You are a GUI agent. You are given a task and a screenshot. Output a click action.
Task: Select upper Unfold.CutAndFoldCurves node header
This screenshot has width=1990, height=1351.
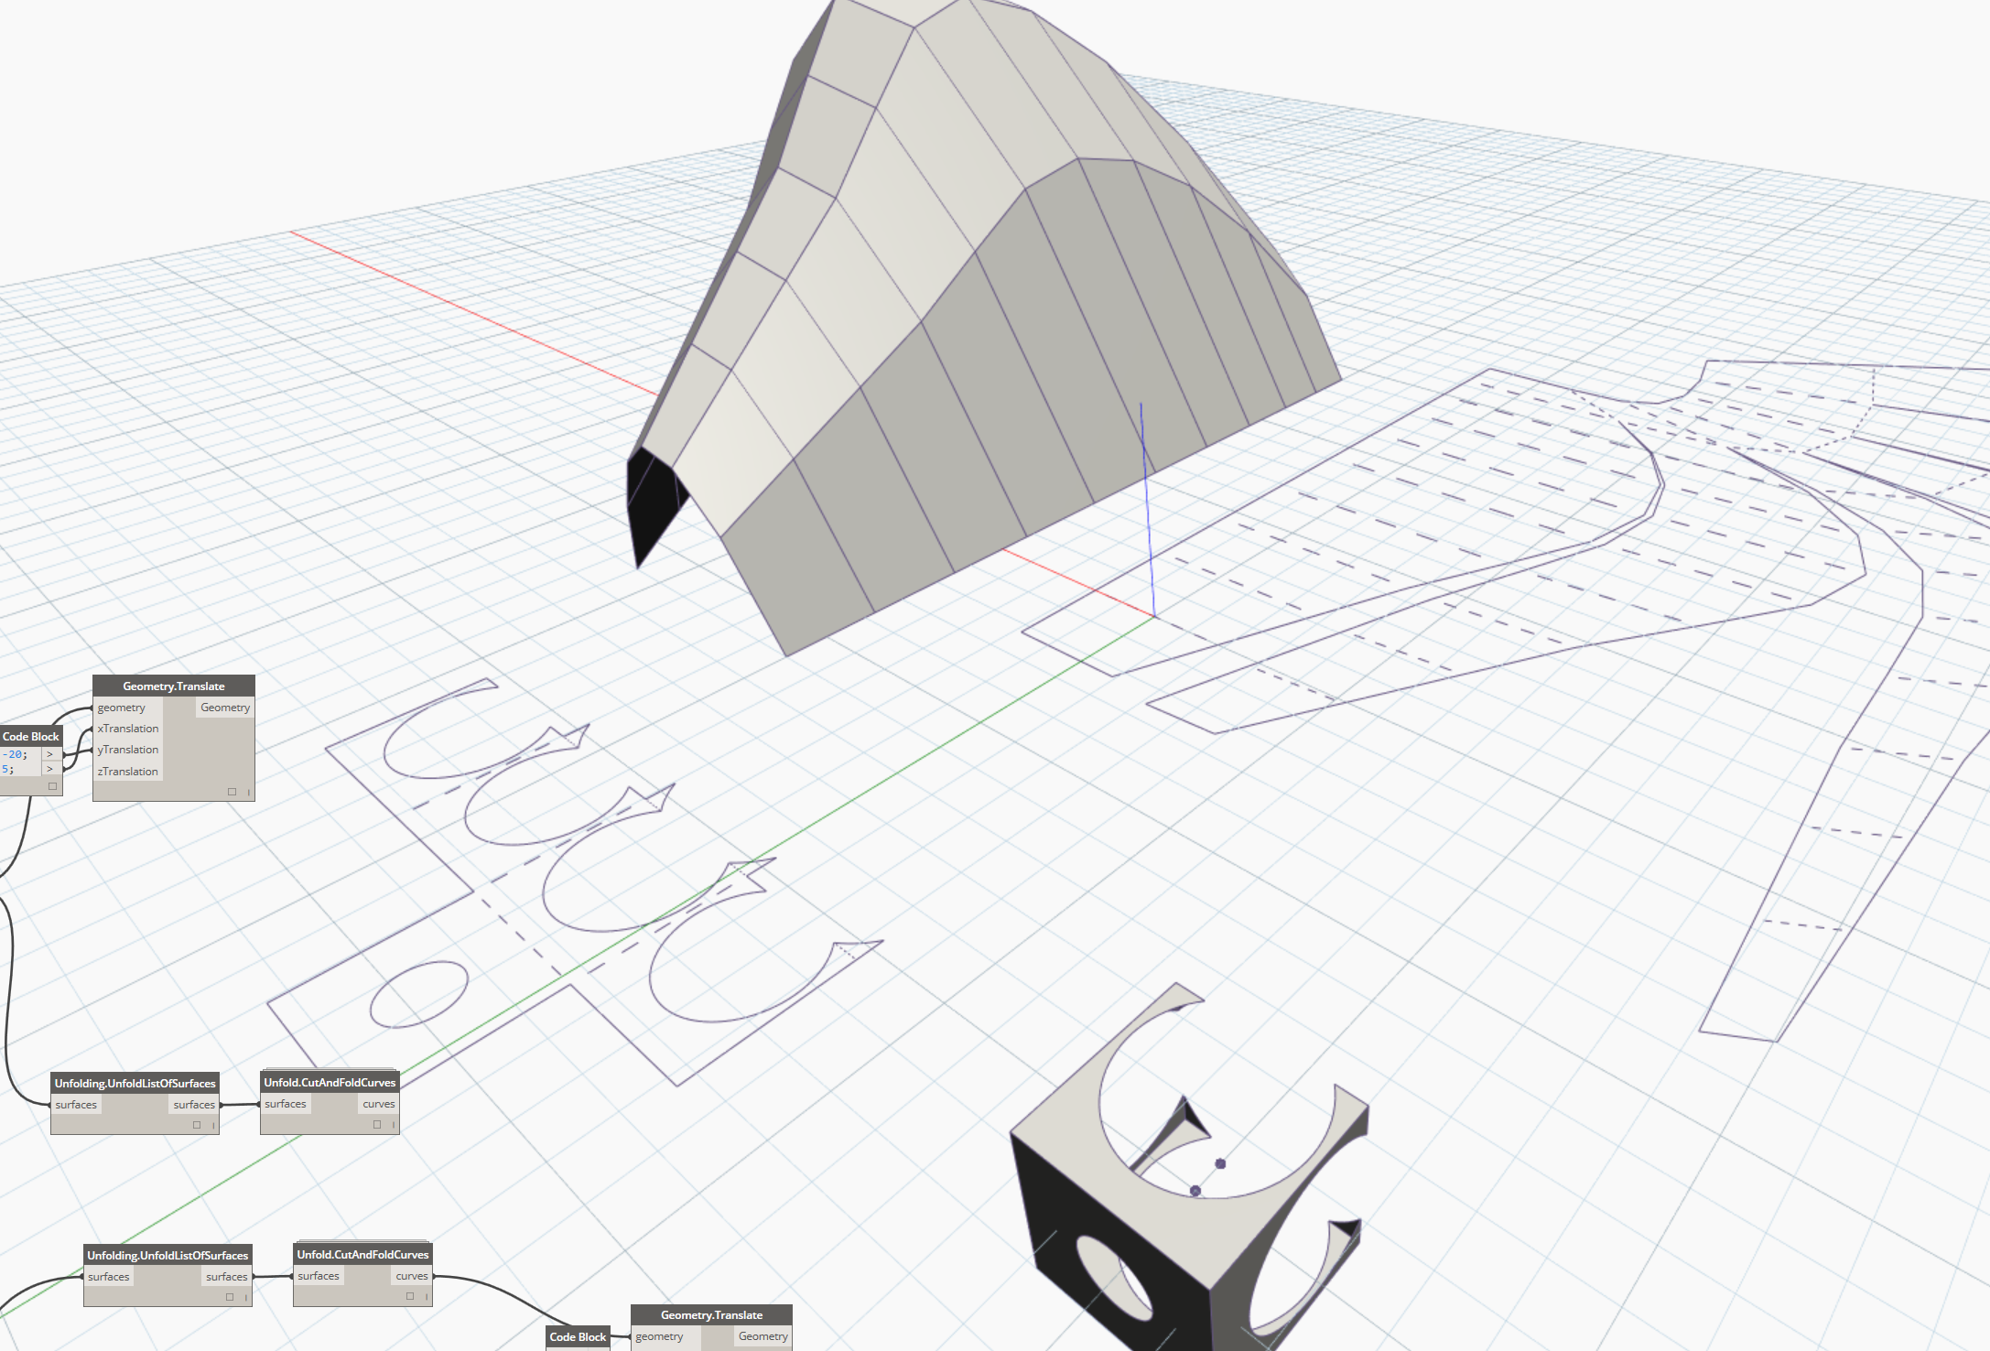point(330,1083)
